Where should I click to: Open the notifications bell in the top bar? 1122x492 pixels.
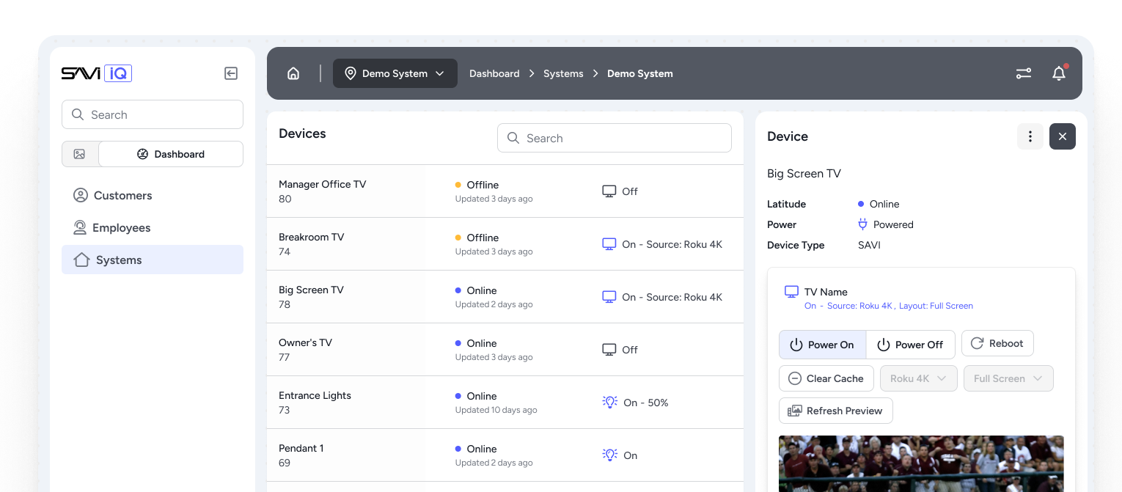click(1058, 73)
